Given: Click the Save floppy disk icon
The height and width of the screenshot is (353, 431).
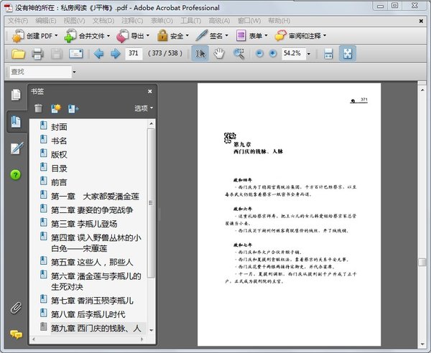Looking at the screenshot, I should click(57, 54).
